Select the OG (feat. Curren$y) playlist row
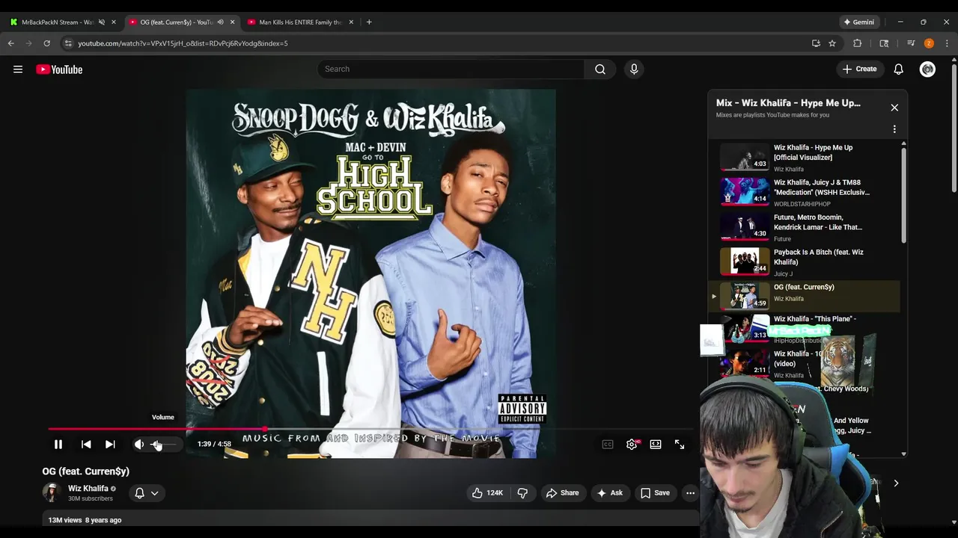The height and width of the screenshot is (538, 958). (805, 296)
